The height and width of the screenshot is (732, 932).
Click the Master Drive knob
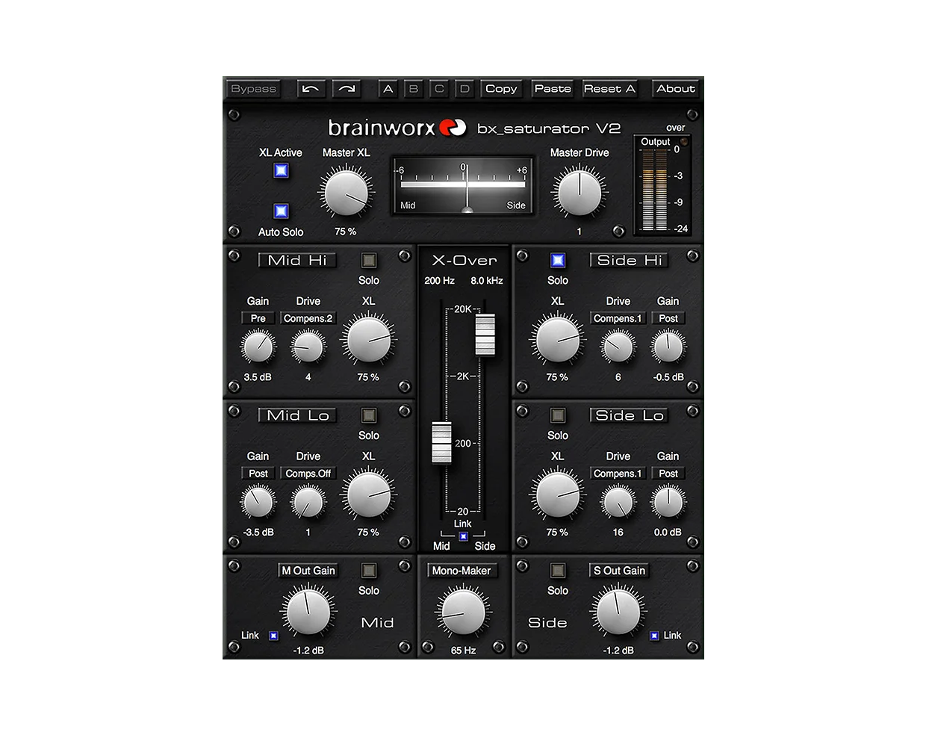pos(579,192)
